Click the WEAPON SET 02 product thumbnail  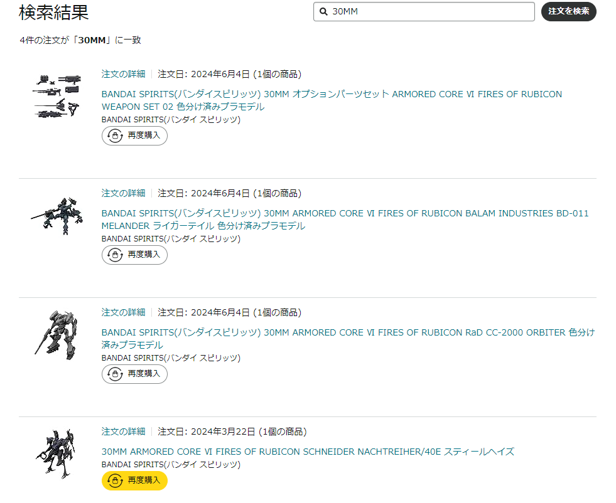pyautogui.click(x=57, y=96)
